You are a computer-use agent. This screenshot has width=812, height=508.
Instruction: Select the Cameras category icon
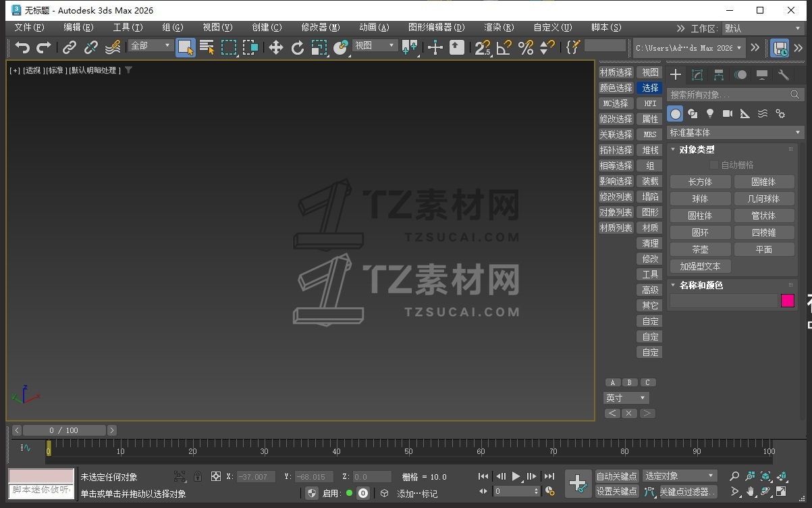coord(728,113)
